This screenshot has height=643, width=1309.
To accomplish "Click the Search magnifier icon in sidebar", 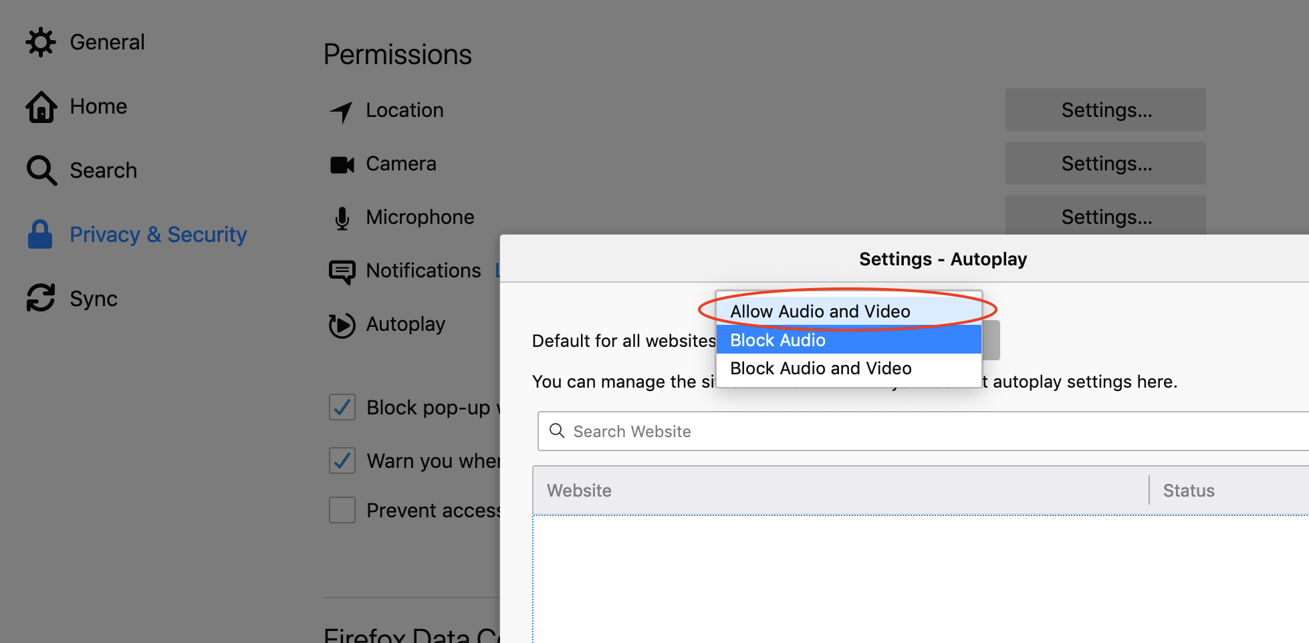I will point(41,170).
